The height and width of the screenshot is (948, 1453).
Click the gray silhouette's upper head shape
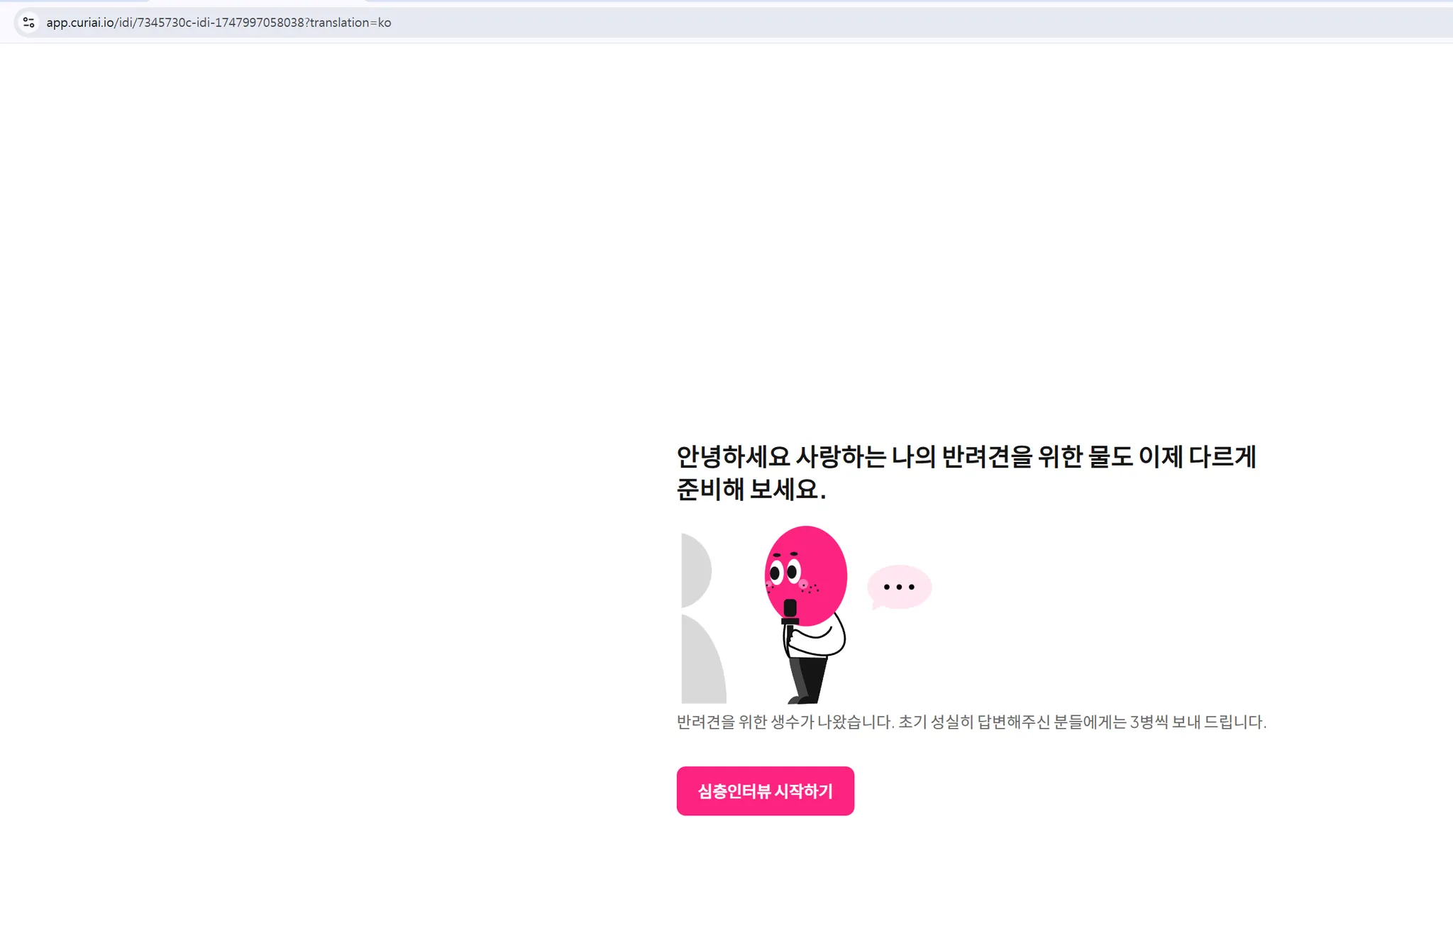pyautogui.click(x=694, y=571)
